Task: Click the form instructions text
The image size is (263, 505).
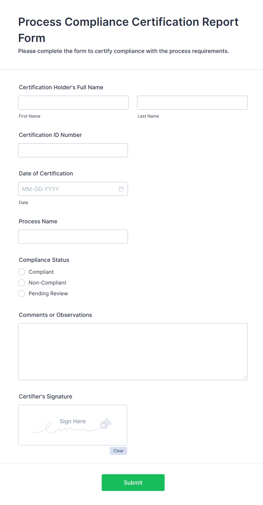Action: point(124,51)
